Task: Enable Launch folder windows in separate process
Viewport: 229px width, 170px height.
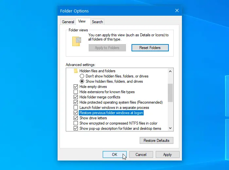Action: pos(76,108)
